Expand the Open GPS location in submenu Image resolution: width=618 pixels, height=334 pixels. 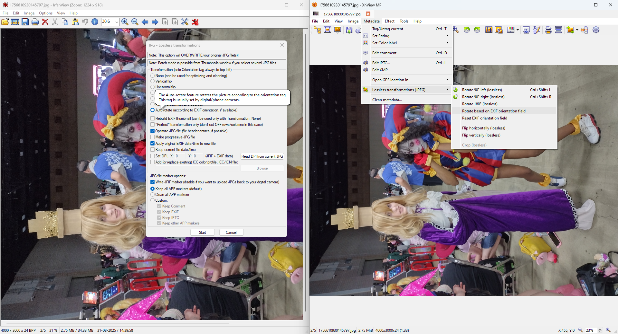click(407, 80)
